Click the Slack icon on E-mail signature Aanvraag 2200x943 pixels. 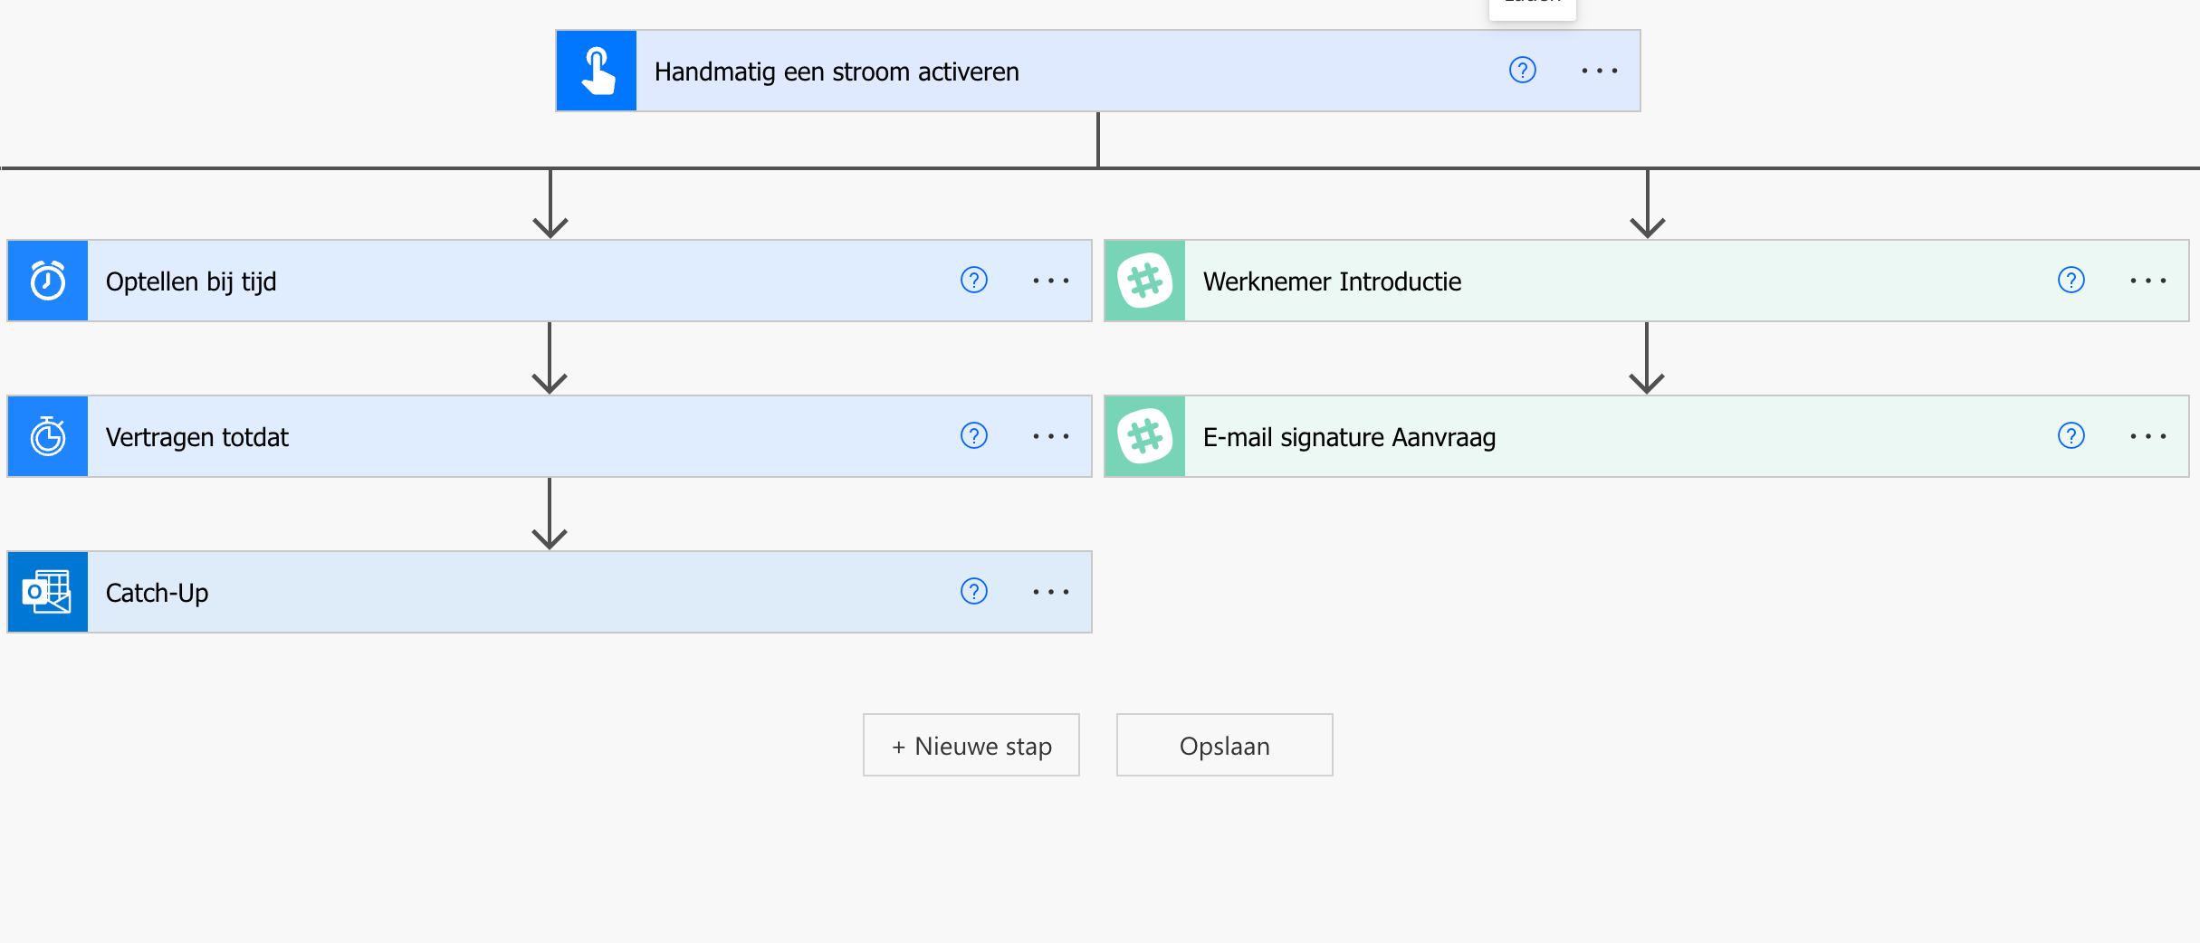click(1143, 436)
